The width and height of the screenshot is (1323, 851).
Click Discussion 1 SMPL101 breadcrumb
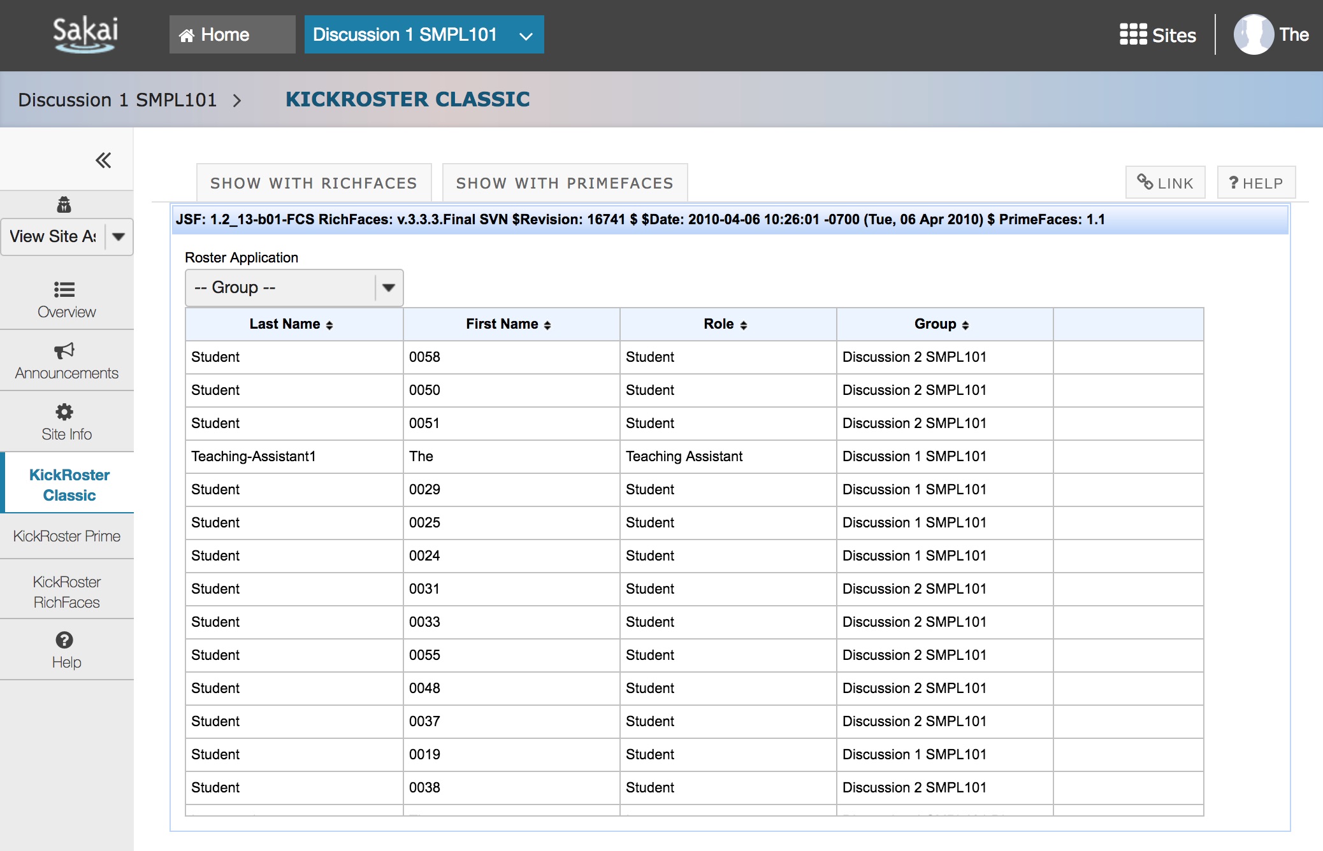[x=117, y=100]
